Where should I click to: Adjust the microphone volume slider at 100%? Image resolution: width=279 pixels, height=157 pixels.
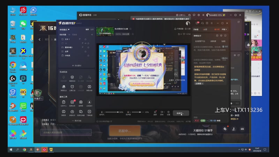pos(112,112)
